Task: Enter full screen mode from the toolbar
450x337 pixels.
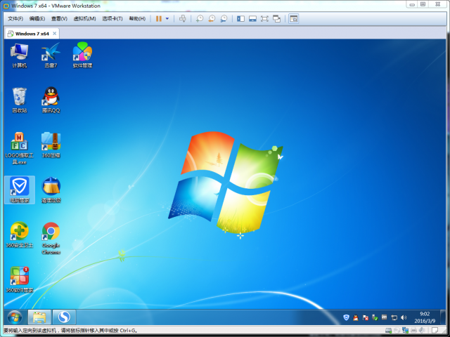Action: [264, 19]
